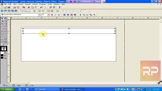This screenshot has width=162, height=91.
Task: Set text alignment to left
Action: tap(65, 15)
